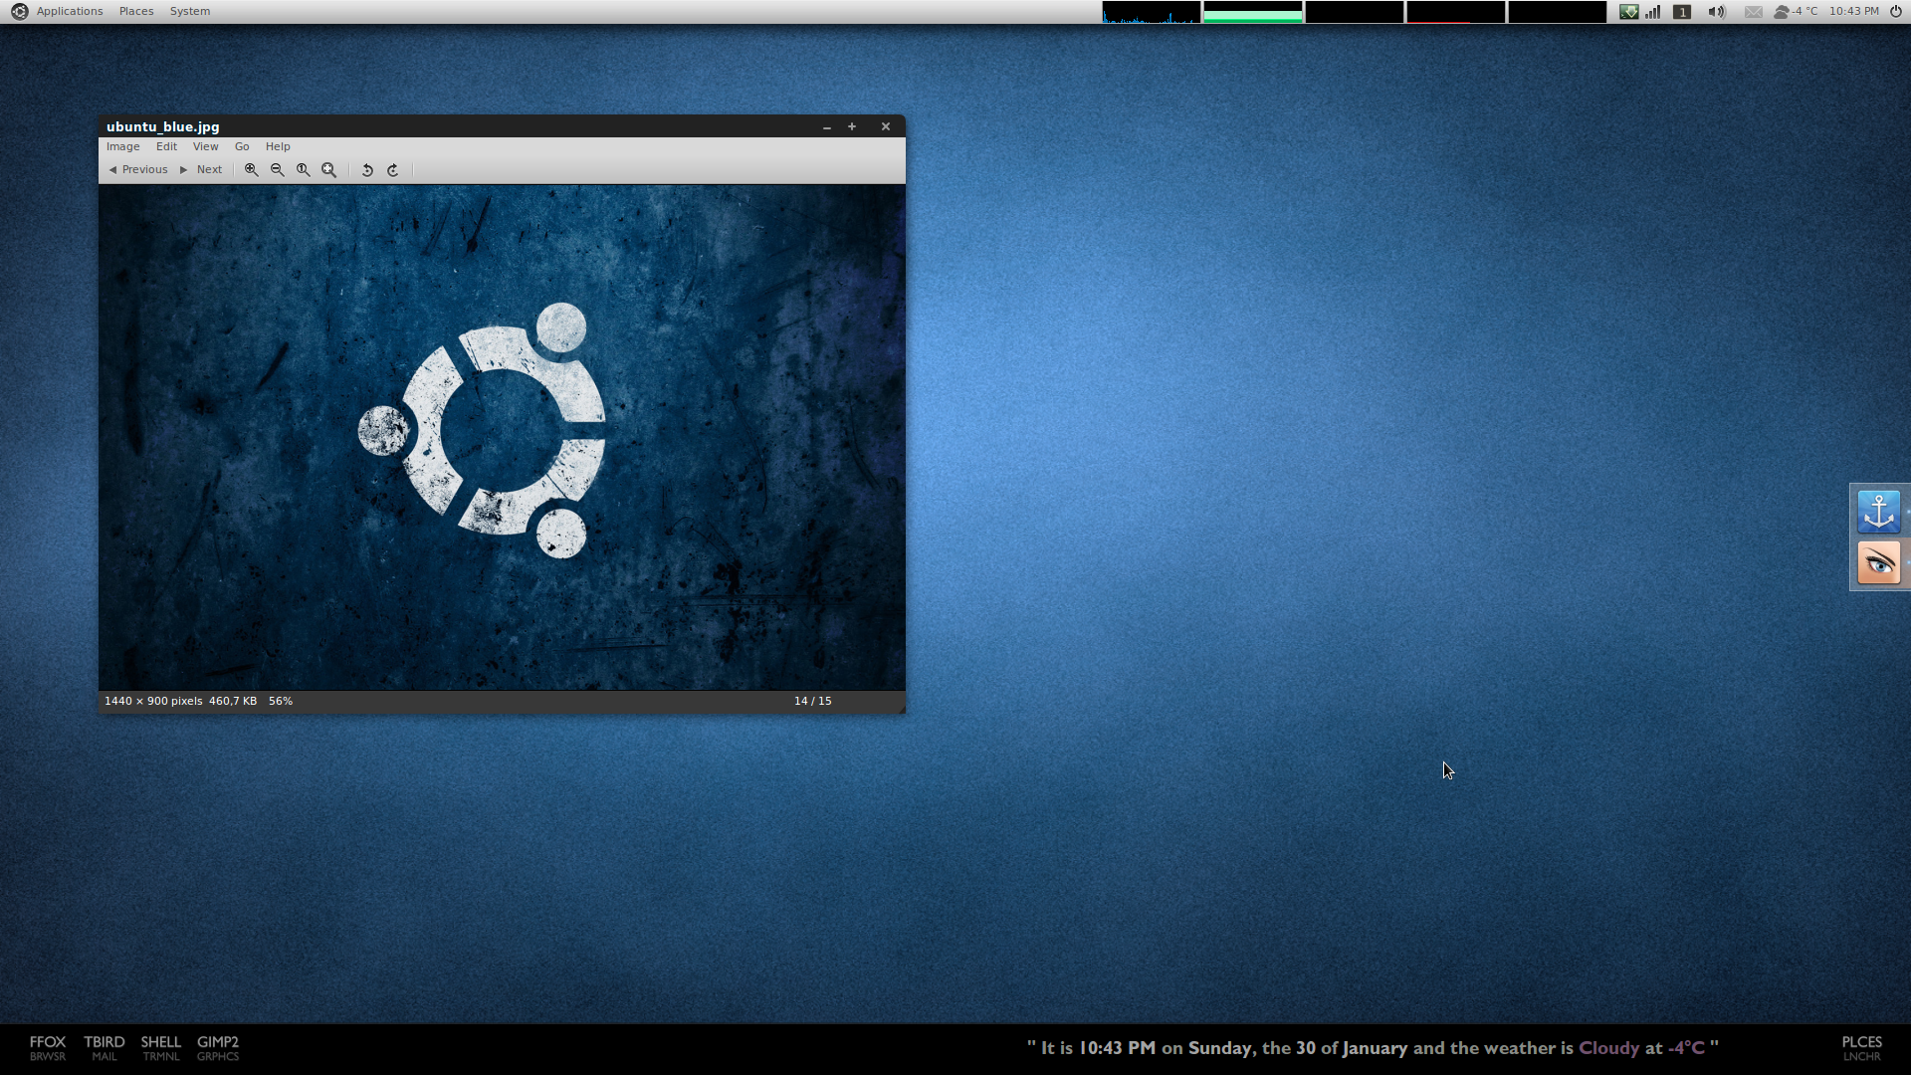The image size is (1911, 1075).
Task: Click the fit image to window icon
Action: point(329,169)
